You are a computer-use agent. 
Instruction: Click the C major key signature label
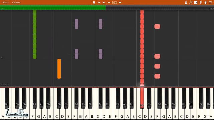pyautogui.click(x=5, y=84)
